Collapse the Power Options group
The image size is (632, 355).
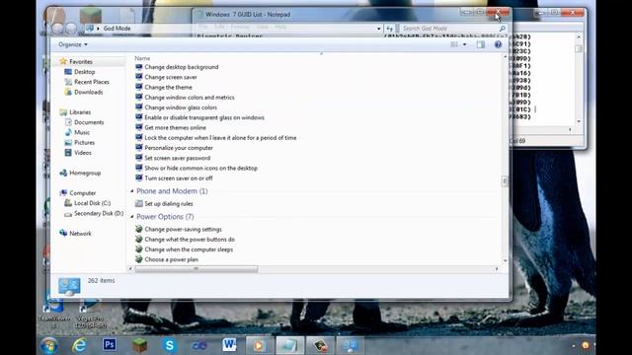[x=132, y=217]
